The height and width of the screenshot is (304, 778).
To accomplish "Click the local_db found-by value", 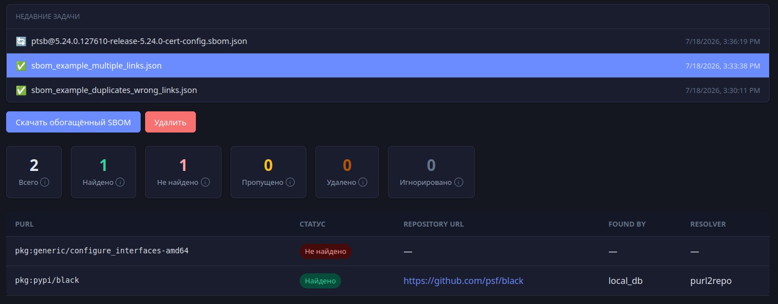I will [626, 281].
